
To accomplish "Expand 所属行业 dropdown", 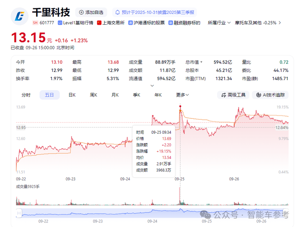I will click(219, 23).
